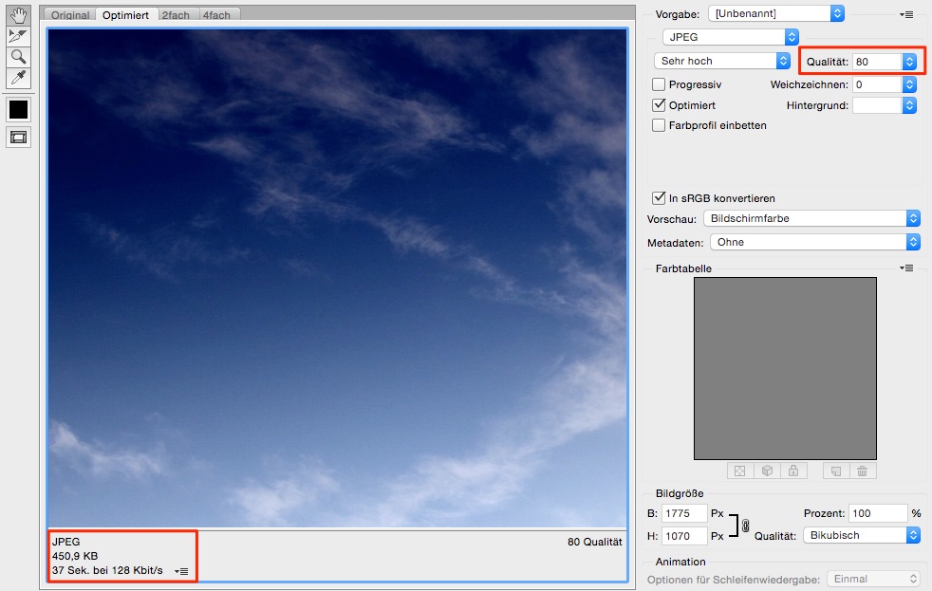Click the 450,9 KB file size text

point(75,556)
